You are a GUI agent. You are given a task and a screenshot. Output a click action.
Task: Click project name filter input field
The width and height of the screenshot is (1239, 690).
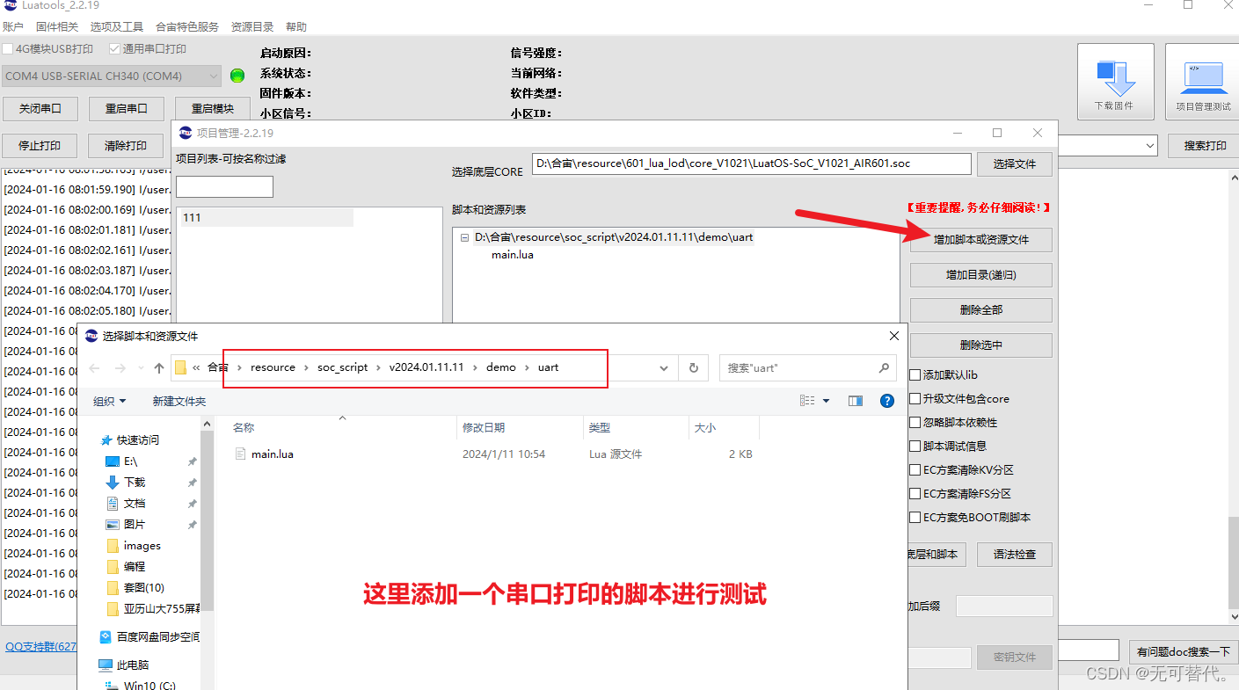224,186
